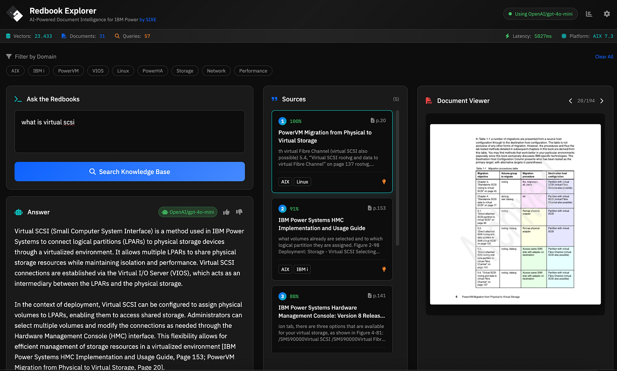Click the PDF page preview in Document Viewer
617x371 pixels.
pyautogui.click(x=515, y=214)
